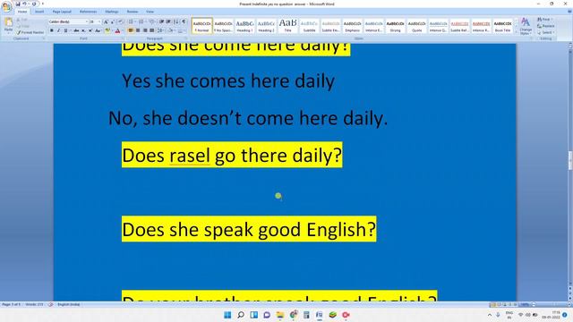The height and width of the screenshot is (322, 573).
Task: Save the document from Quick Access Toolbar
Action: (x=18, y=4)
